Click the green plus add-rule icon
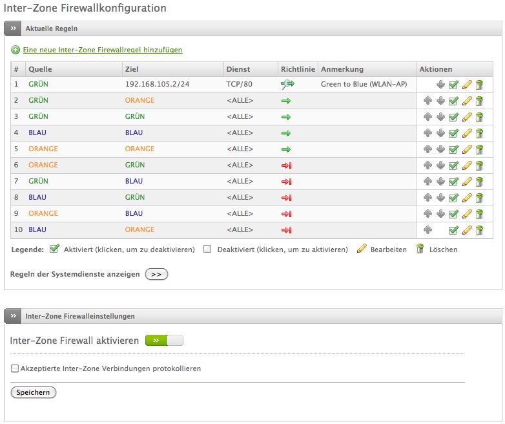The height and width of the screenshot is (424, 505). click(x=15, y=50)
